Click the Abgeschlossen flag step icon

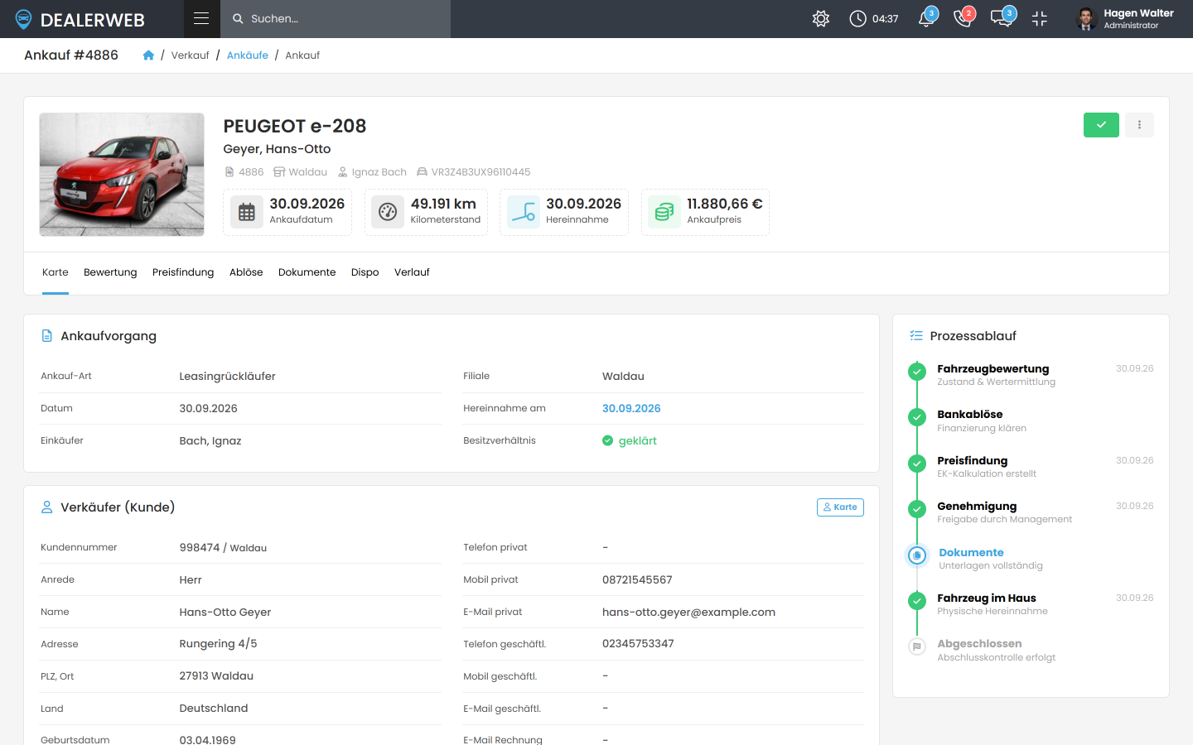(x=917, y=646)
